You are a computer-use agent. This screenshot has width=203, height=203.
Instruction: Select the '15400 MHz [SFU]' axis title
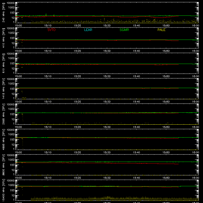pyautogui.click(x=4, y=190)
